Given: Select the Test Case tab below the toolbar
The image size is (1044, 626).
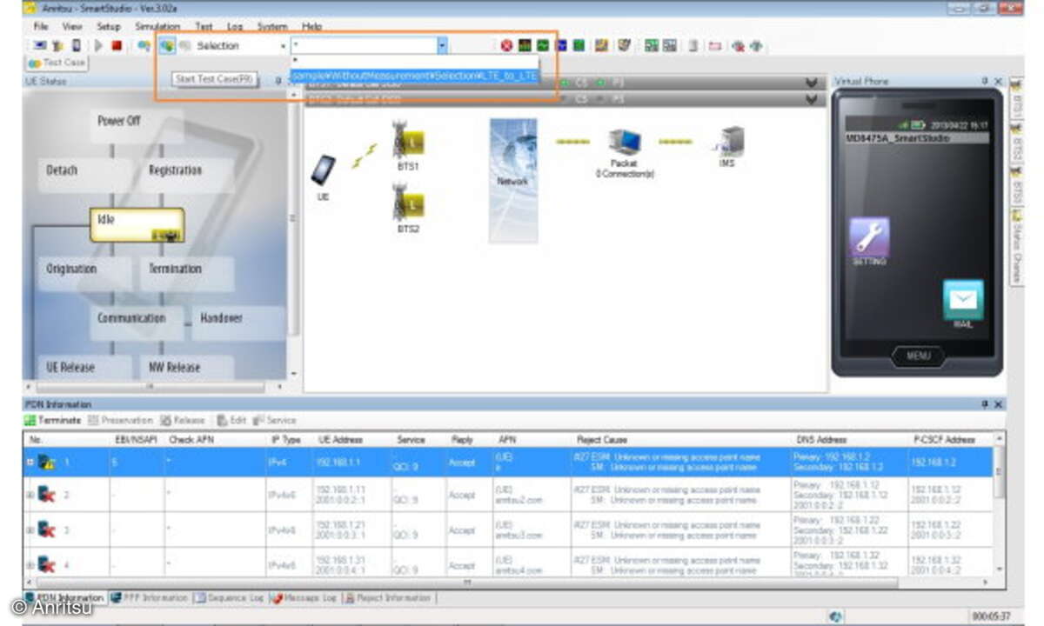Looking at the screenshot, I should (57, 63).
